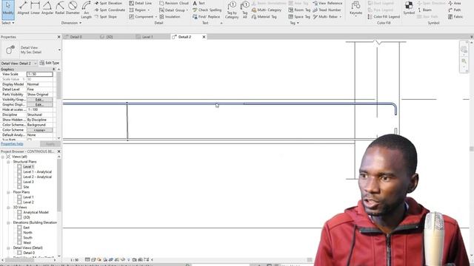This screenshot has height=266, width=474.
Task: Run Check Spelling
Action: [x=207, y=10]
